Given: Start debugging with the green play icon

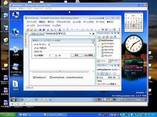Looking at the screenshot, I should coord(92,30).
